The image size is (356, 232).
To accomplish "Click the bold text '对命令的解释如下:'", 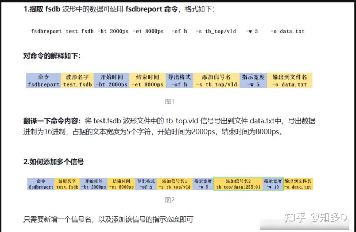I will (x=52, y=56).
